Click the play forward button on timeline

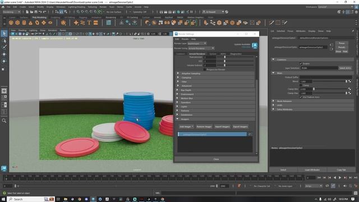coord(340,177)
